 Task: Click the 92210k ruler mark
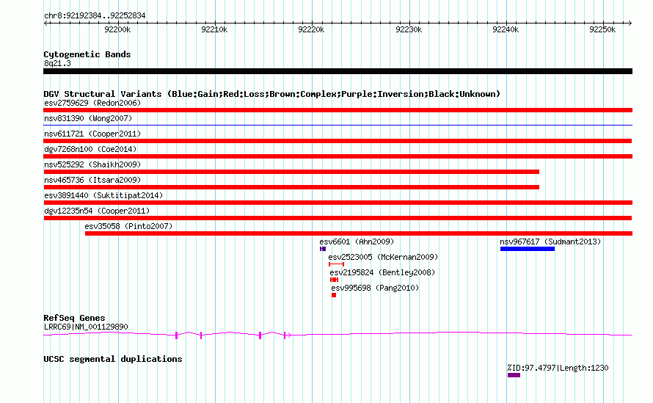(214, 29)
